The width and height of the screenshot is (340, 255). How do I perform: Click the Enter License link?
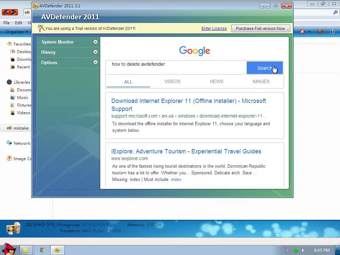214,29
